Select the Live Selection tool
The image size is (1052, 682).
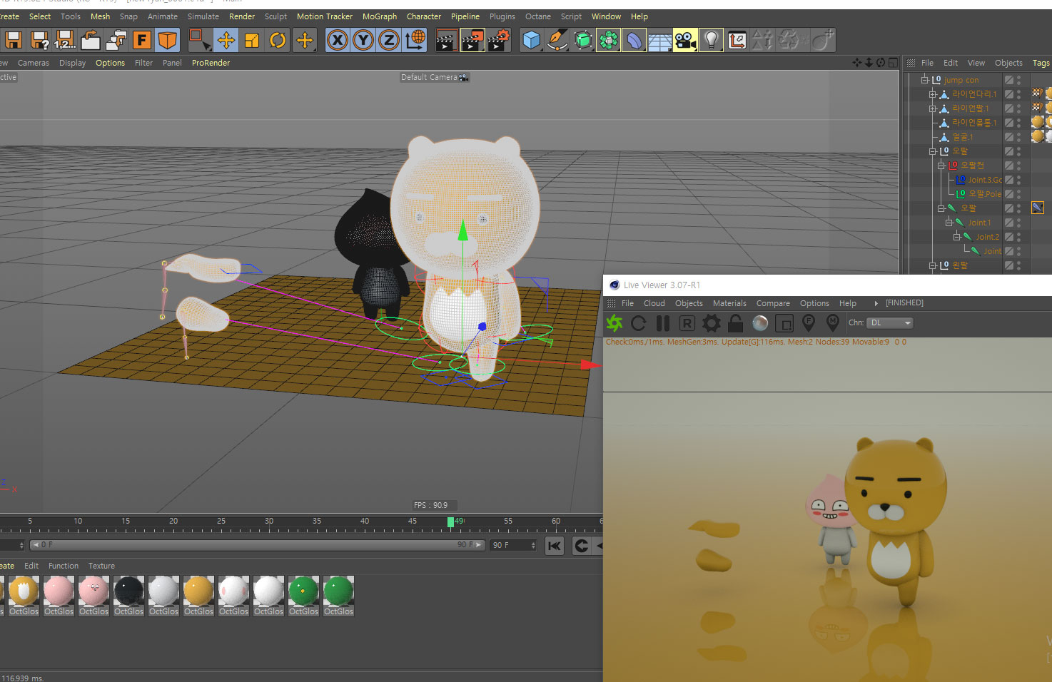[199, 40]
